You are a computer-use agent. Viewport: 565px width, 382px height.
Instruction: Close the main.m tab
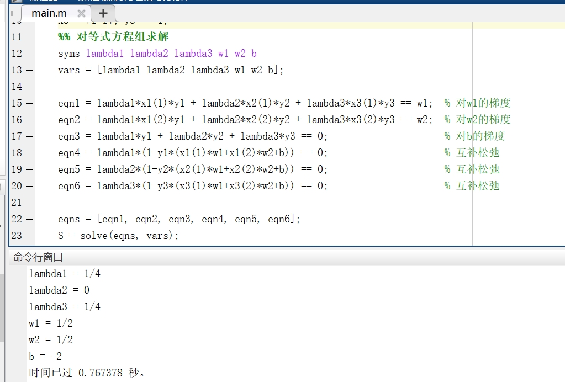[81, 13]
